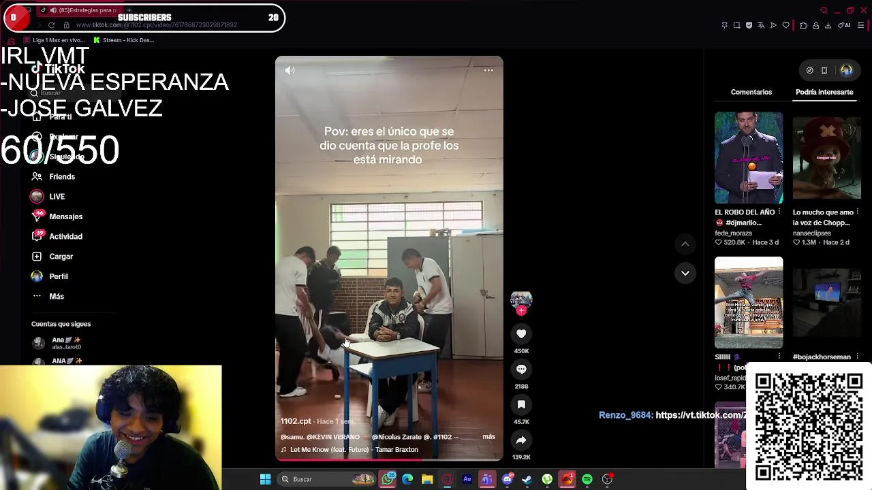The image size is (872, 490).
Task: Open the browser player/flow arrow icon
Action: click(x=773, y=25)
